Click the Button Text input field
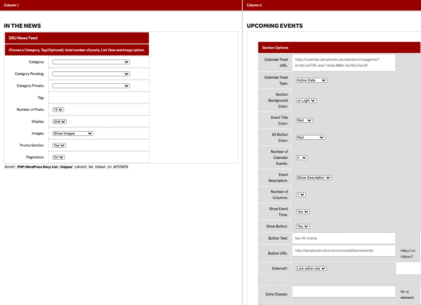421x305 pixels. point(344,238)
